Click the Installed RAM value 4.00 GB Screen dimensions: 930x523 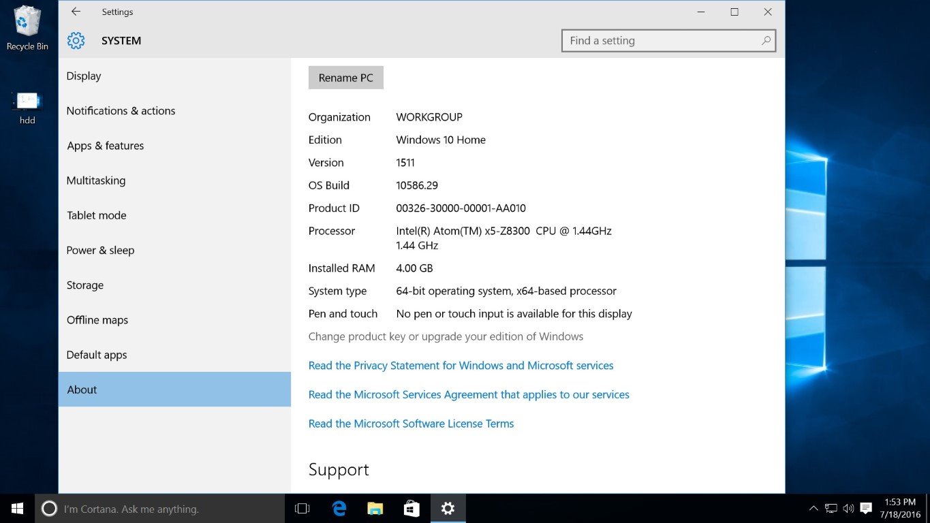414,268
